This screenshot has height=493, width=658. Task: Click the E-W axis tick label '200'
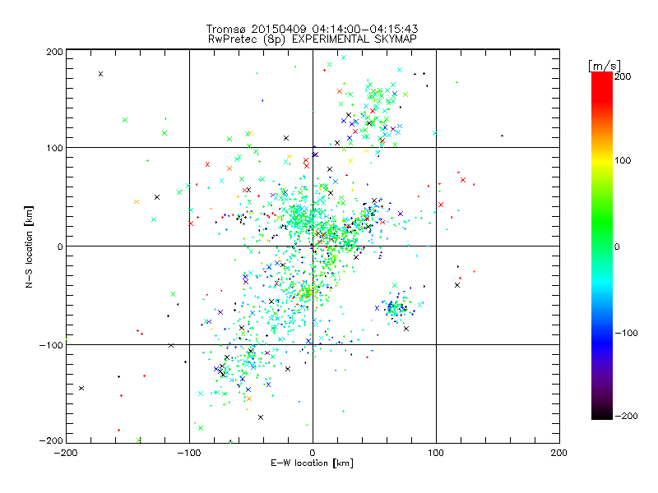pyautogui.click(x=559, y=453)
